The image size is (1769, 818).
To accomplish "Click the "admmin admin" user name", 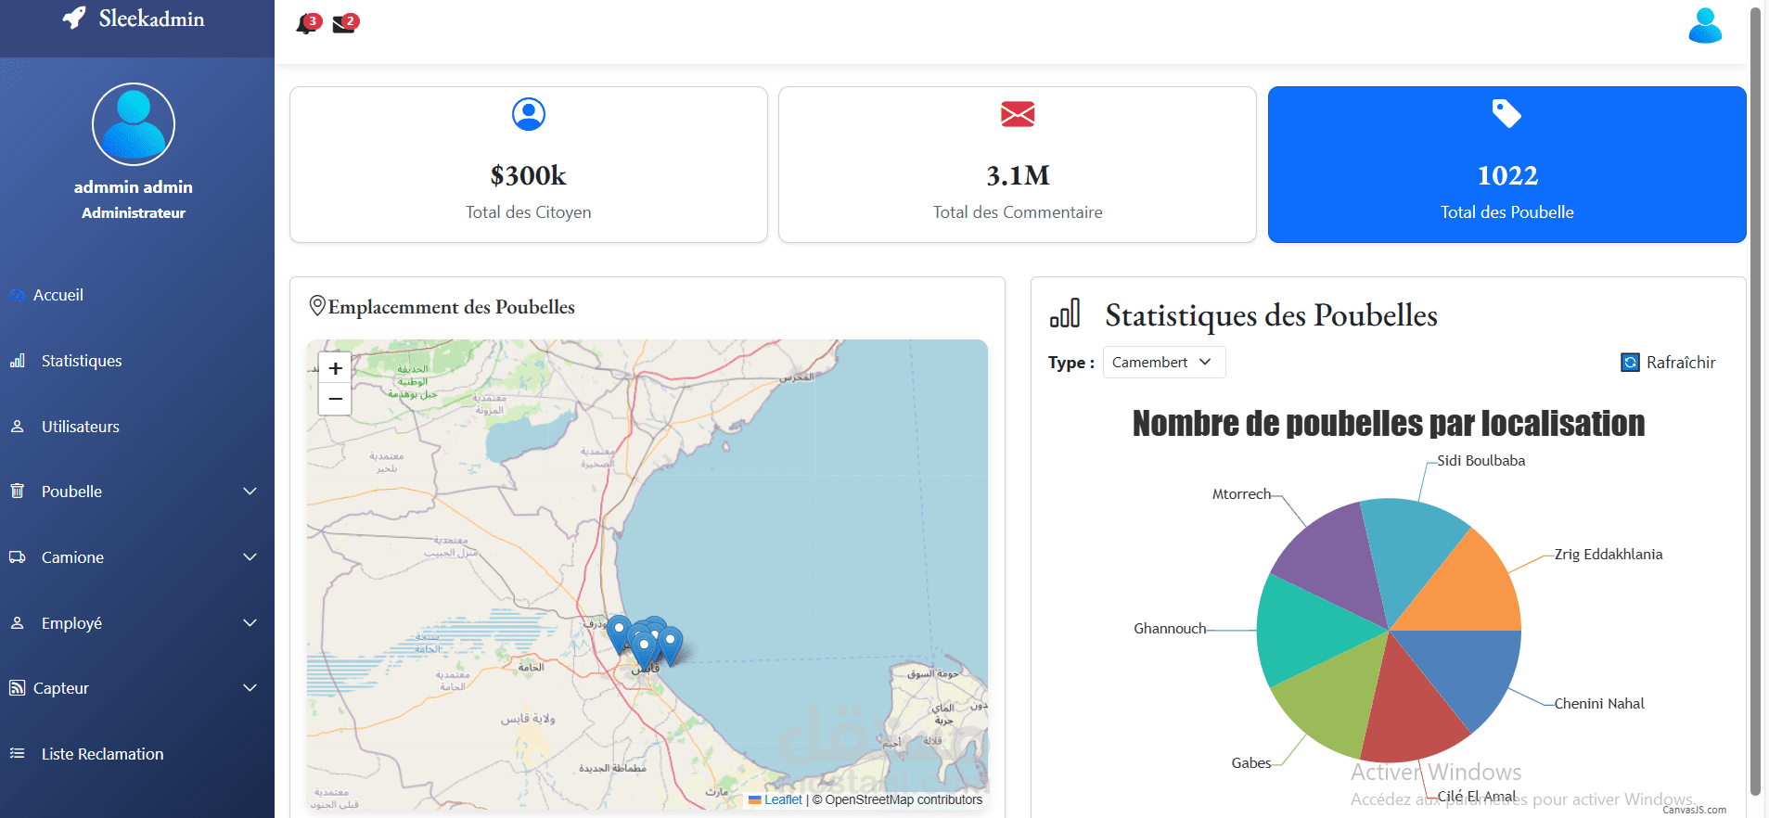I will click(134, 187).
